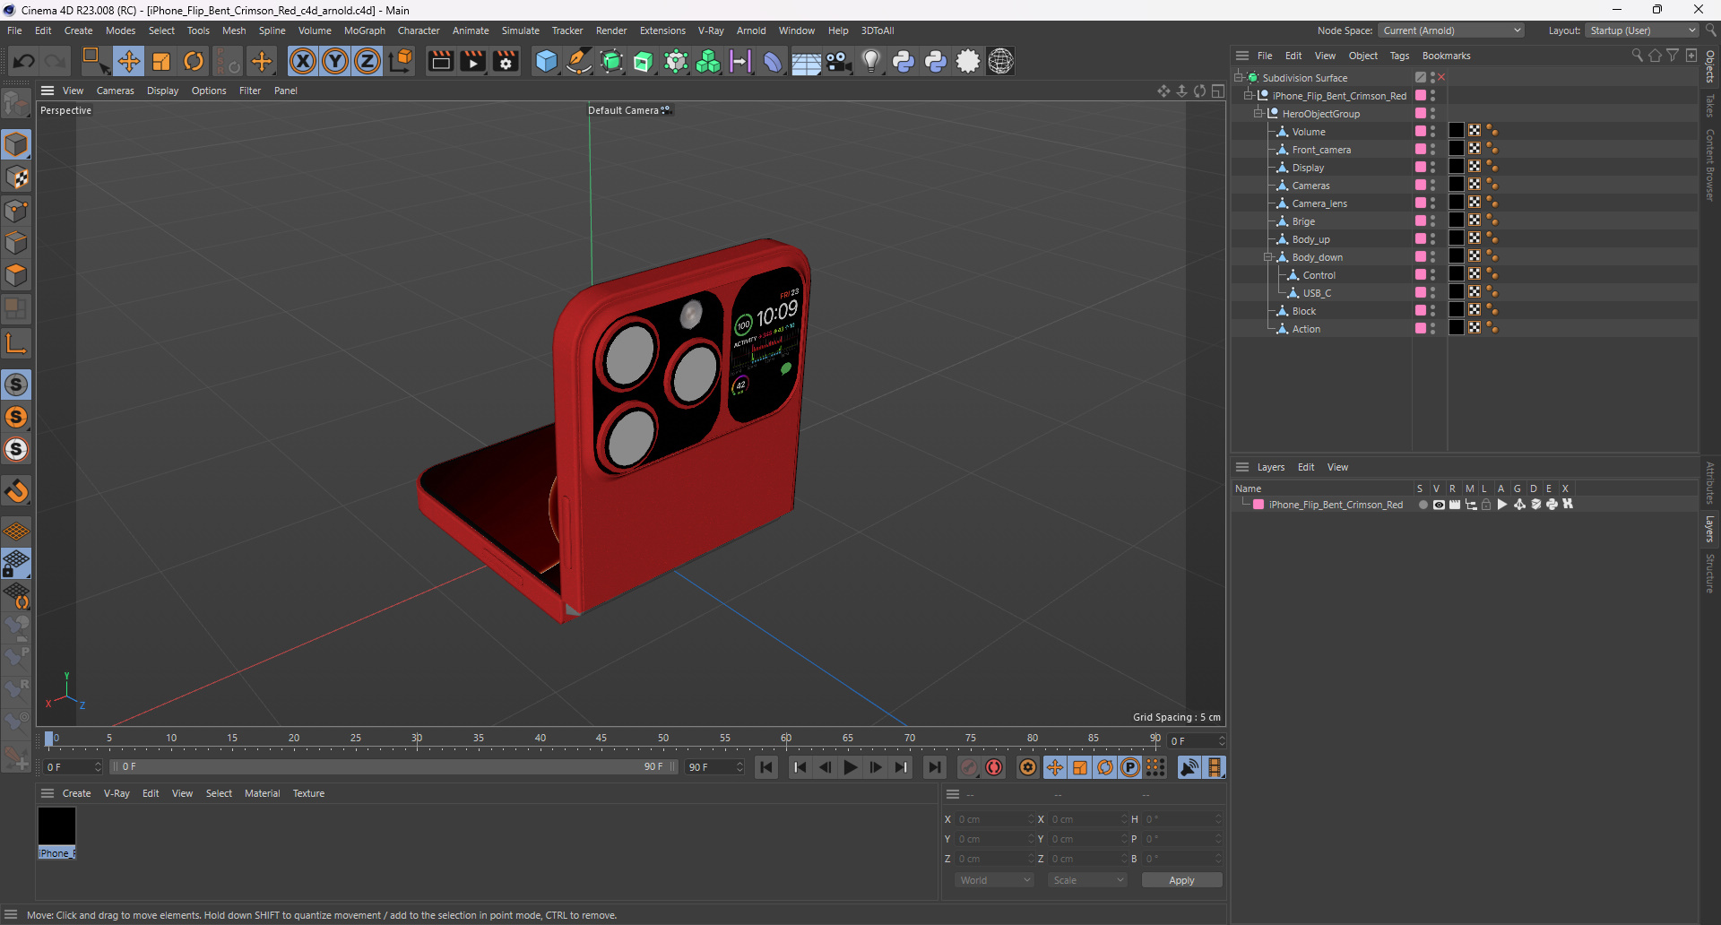
Task: Collapse iPhone_Flip_Bent_Crimson_Red object tree
Action: click(x=1248, y=96)
